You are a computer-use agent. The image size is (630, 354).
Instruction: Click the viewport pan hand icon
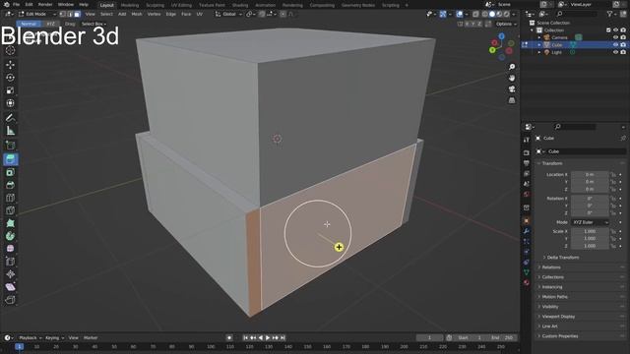512,78
